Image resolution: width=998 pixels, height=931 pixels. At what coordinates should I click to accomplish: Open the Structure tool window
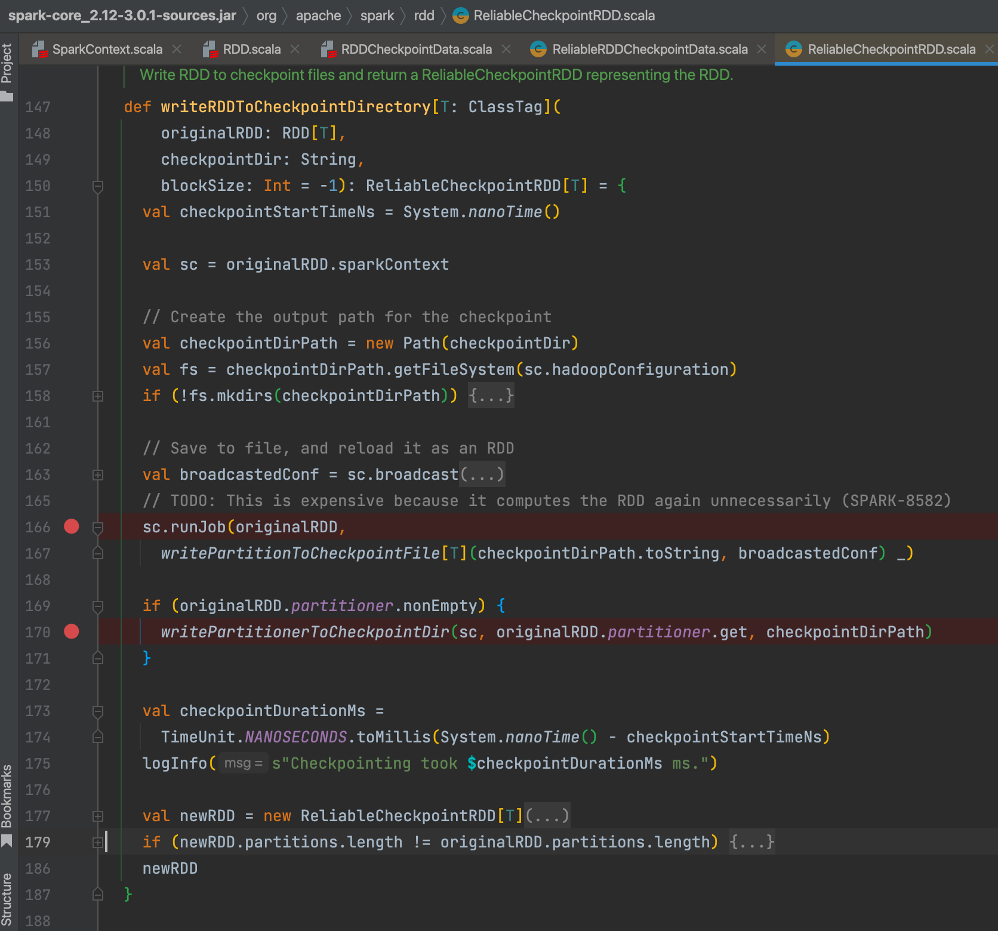pyautogui.click(x=7, y=899)
